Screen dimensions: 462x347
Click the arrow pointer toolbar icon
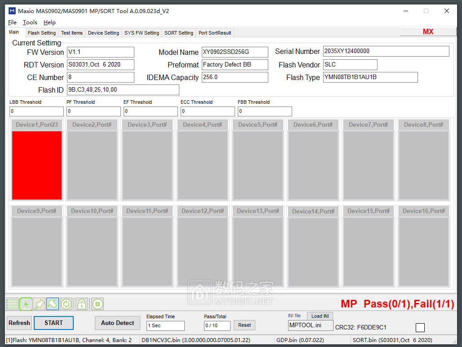click(53, 304)
